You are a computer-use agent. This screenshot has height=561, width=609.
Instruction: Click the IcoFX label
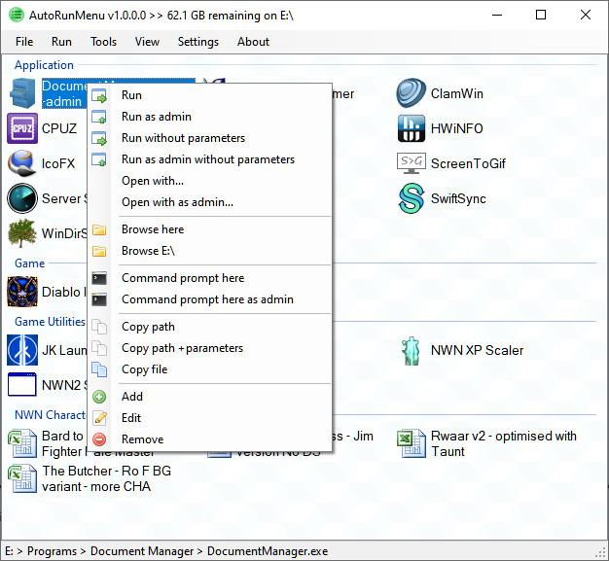click(x=58, y=163)
